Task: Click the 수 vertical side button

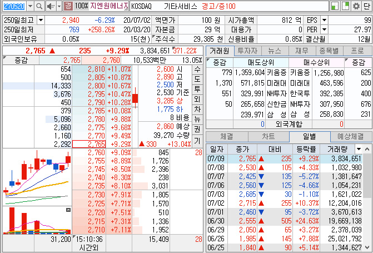Action: tap(197, 70)
